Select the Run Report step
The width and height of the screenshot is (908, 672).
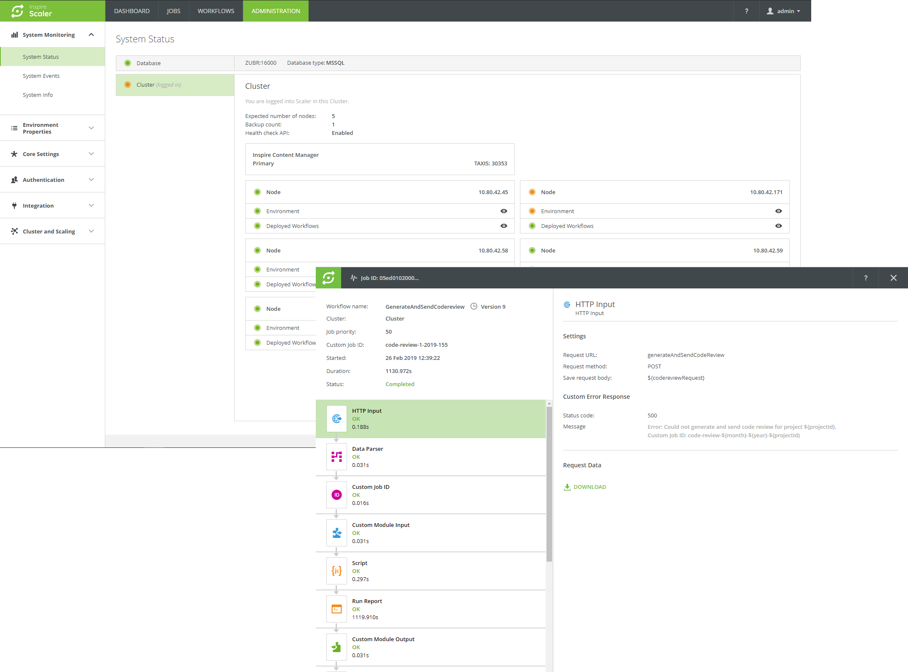431,609
